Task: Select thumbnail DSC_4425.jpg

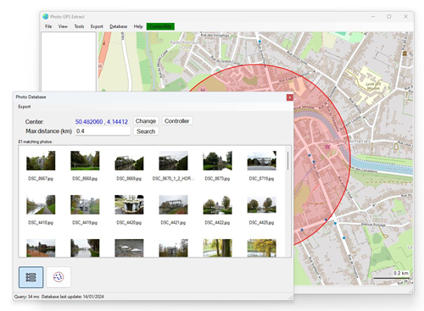Action: [x=261, y=204]
